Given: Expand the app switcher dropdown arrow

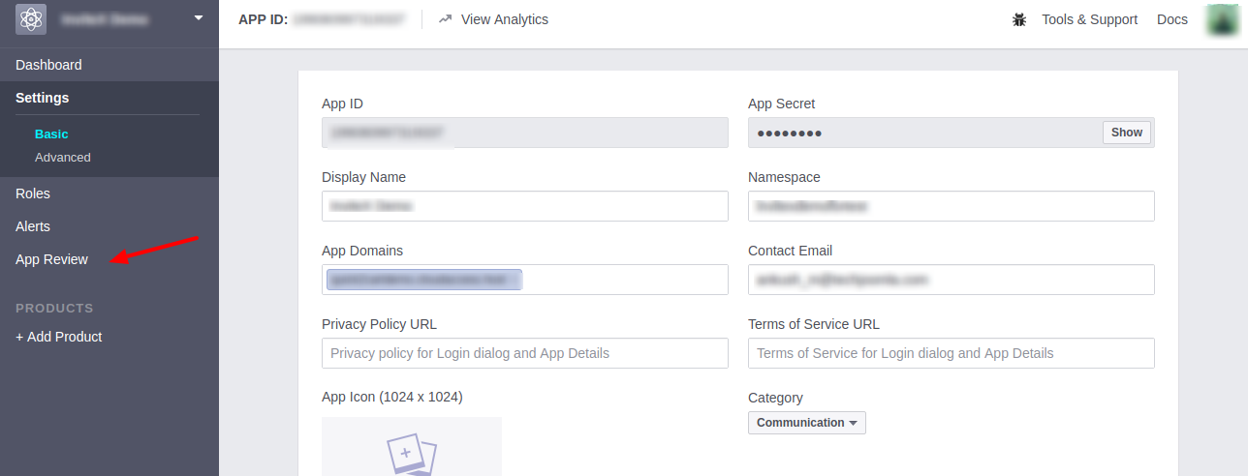Looking at the screenshot, I should coord(199,17).
